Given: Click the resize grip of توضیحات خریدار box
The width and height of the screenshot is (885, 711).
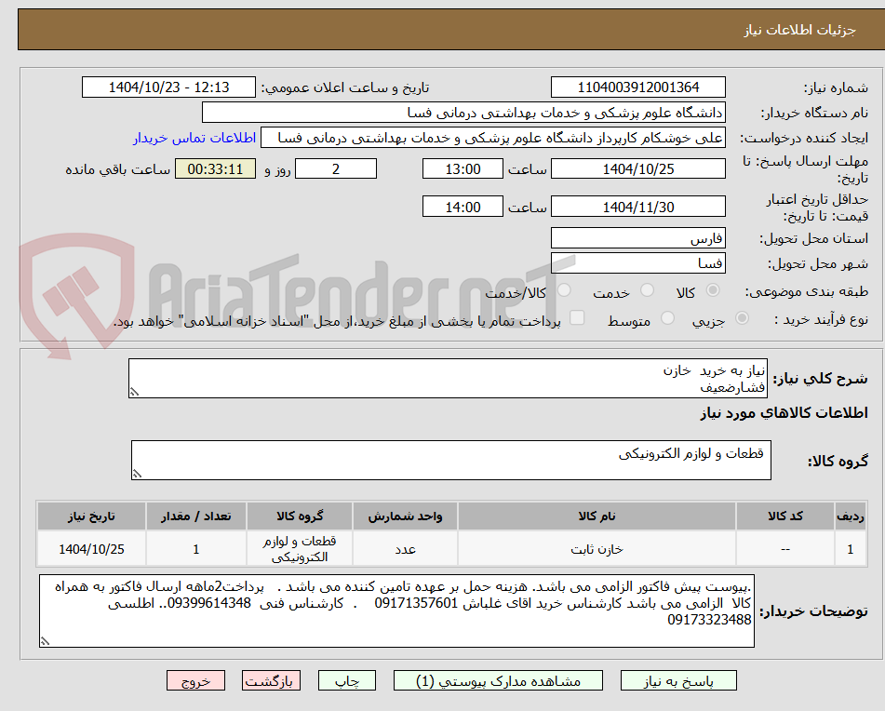Looking at the screenshot, I should [x=44, y=643].
